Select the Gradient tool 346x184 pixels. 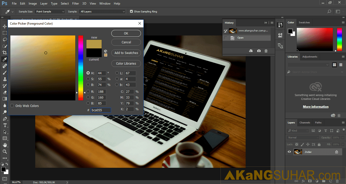(x=5, y=99)
